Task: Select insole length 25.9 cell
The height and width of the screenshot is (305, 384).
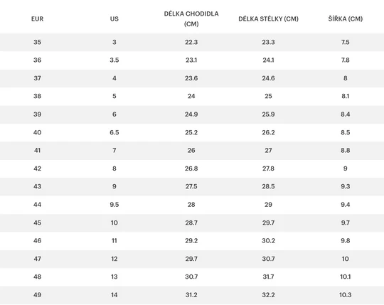Action: coord(268,114)
